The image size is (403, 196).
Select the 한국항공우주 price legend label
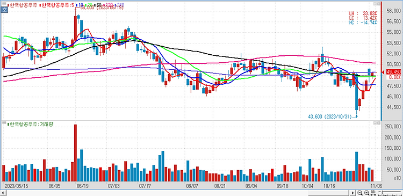(23, 5)
